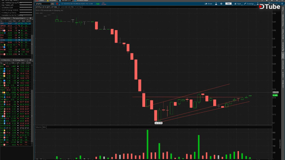Open the Personal Watchlist gadget menu icon
Image resolution: width=285 pixels, height=160 pixels.
pos(30,18)
